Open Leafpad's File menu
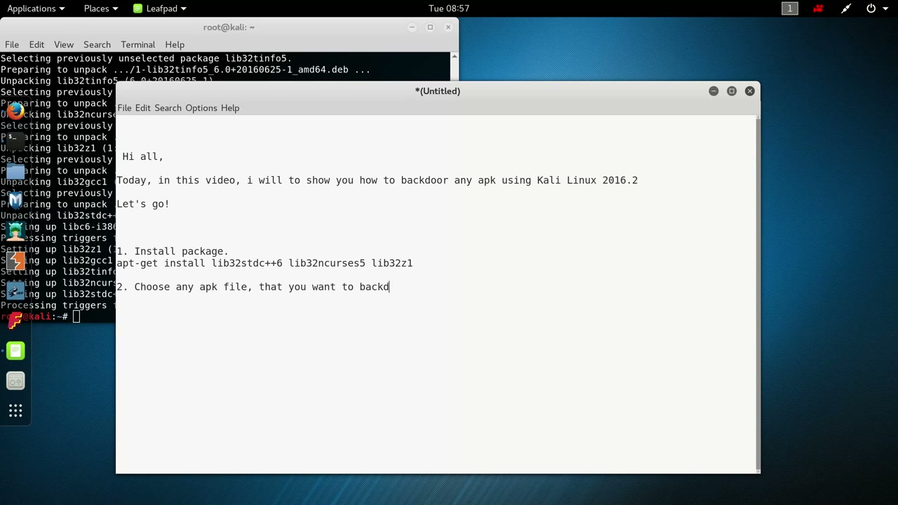This screenshot has width=898, height=505. (x=124, y=108)
